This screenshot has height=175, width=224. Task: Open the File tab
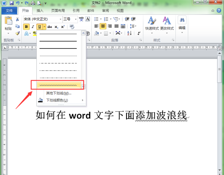[x=9, y=10]
